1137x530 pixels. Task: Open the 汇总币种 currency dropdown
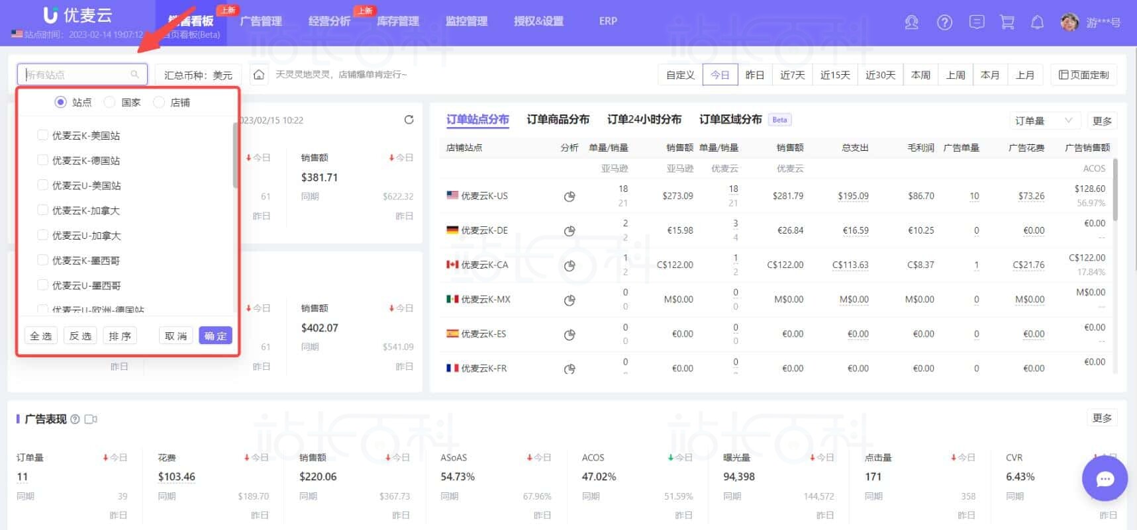(198, 75)
